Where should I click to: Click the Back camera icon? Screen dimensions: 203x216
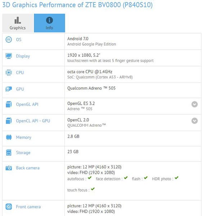tap(9, 168)
